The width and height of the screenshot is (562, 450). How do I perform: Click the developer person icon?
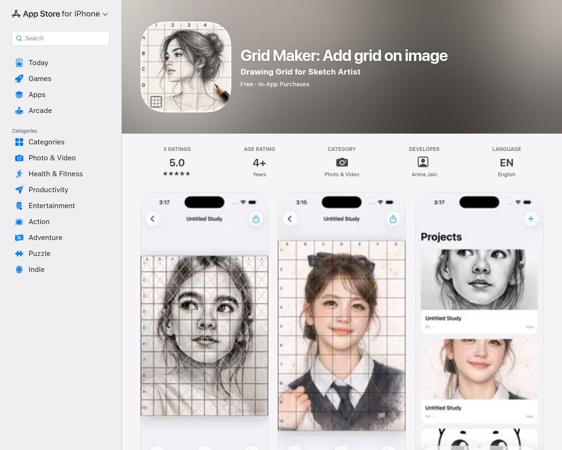(423, 162)
